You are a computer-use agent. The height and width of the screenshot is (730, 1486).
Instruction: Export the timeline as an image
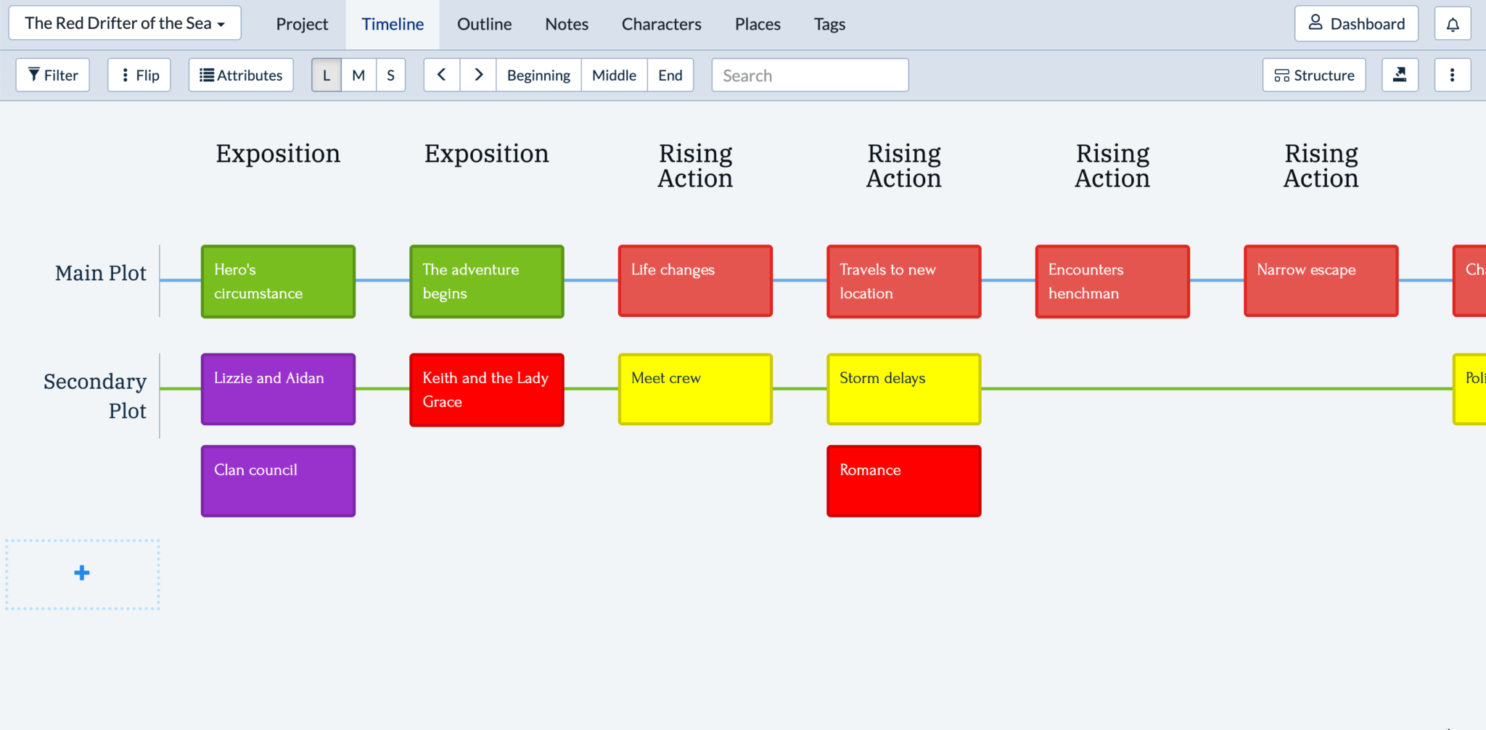(1400, 75)
